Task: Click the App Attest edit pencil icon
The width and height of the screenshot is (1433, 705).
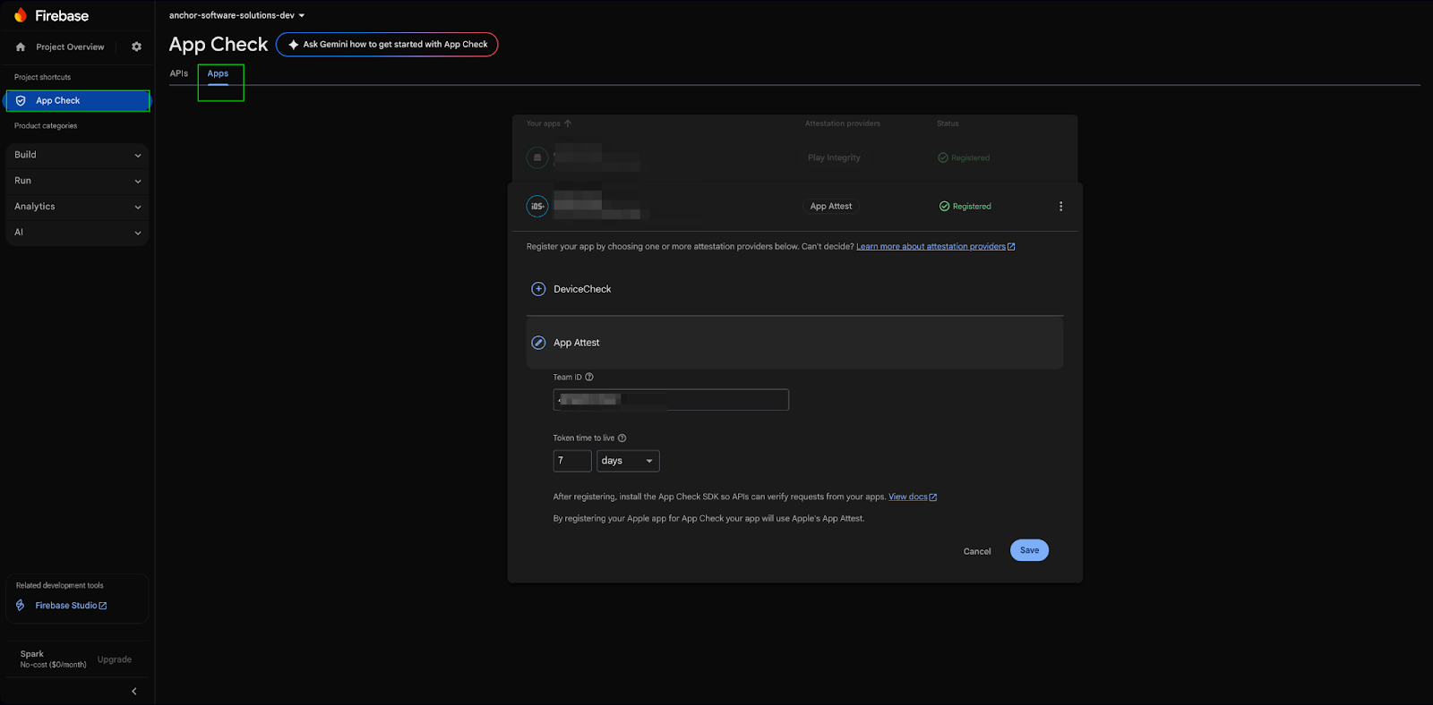Action: tap(538, 343)
